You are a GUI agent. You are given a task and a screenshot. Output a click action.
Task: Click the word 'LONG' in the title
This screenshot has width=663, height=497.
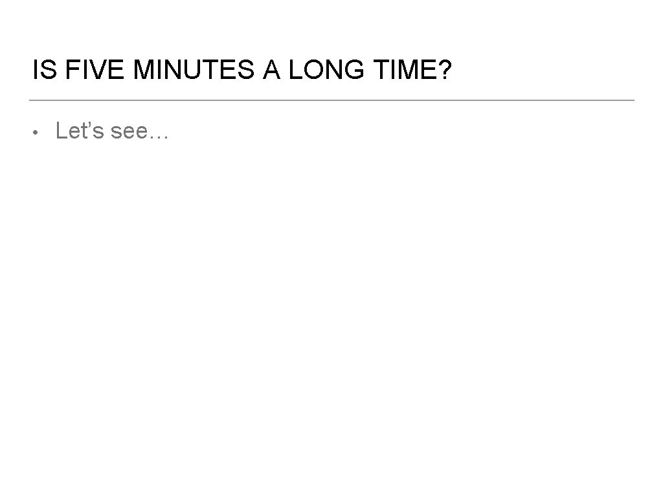click(326, 69)
